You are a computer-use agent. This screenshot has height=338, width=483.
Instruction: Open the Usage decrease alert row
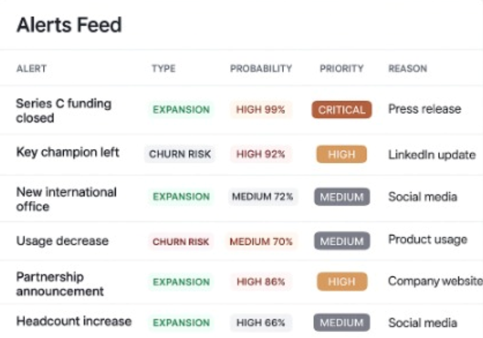click(x=62, y=241)
